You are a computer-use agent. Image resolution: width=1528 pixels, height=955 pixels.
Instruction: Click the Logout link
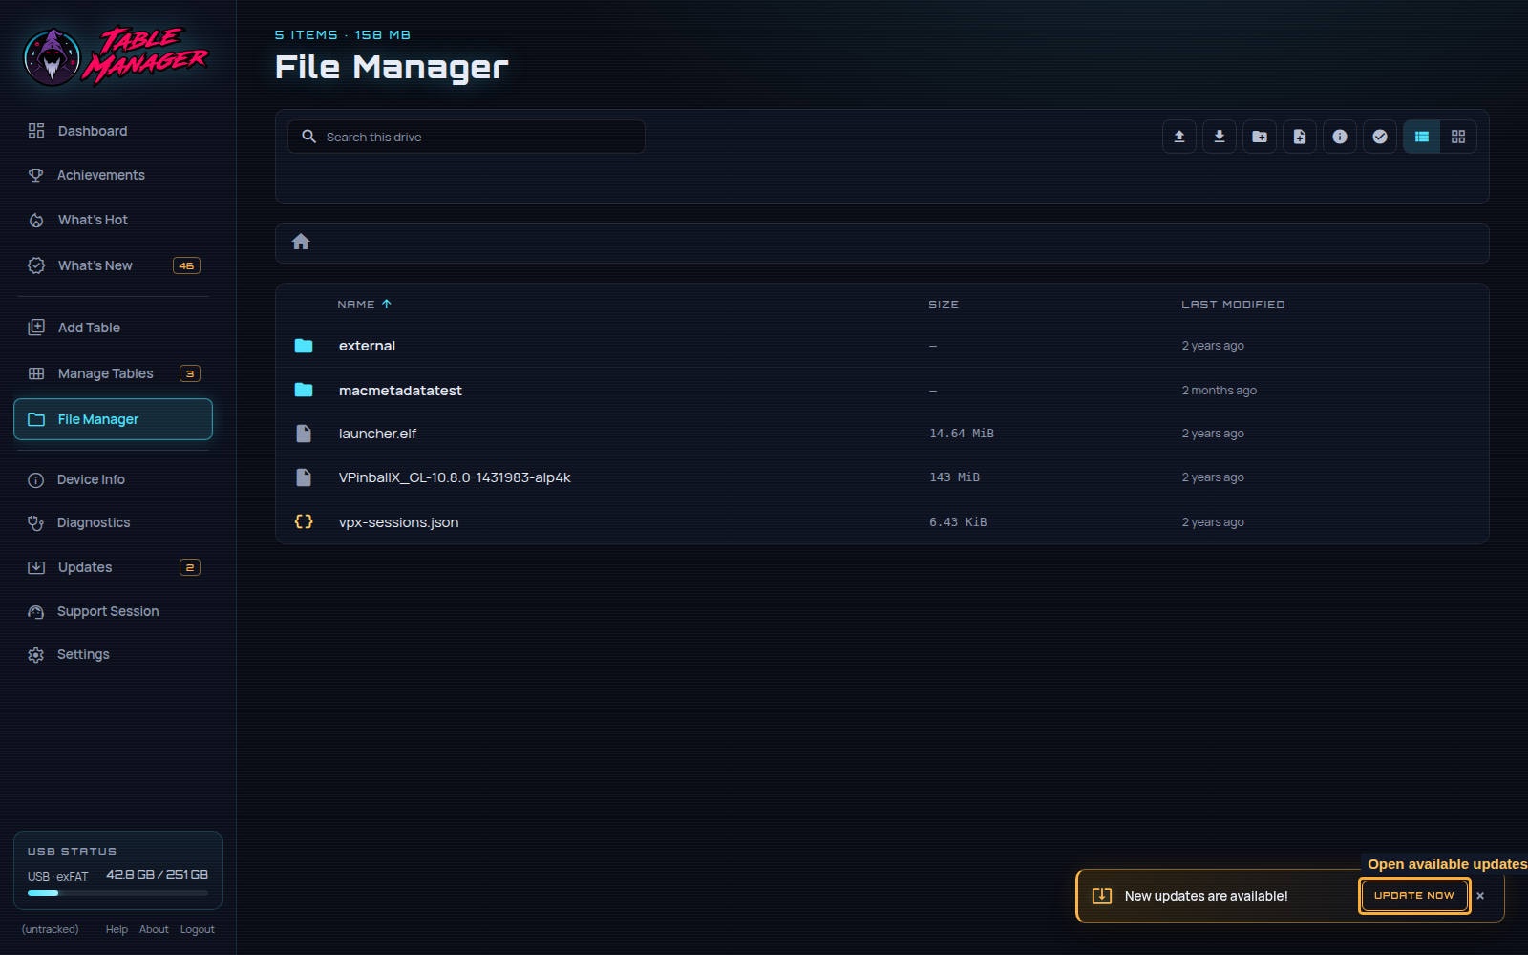198,929
